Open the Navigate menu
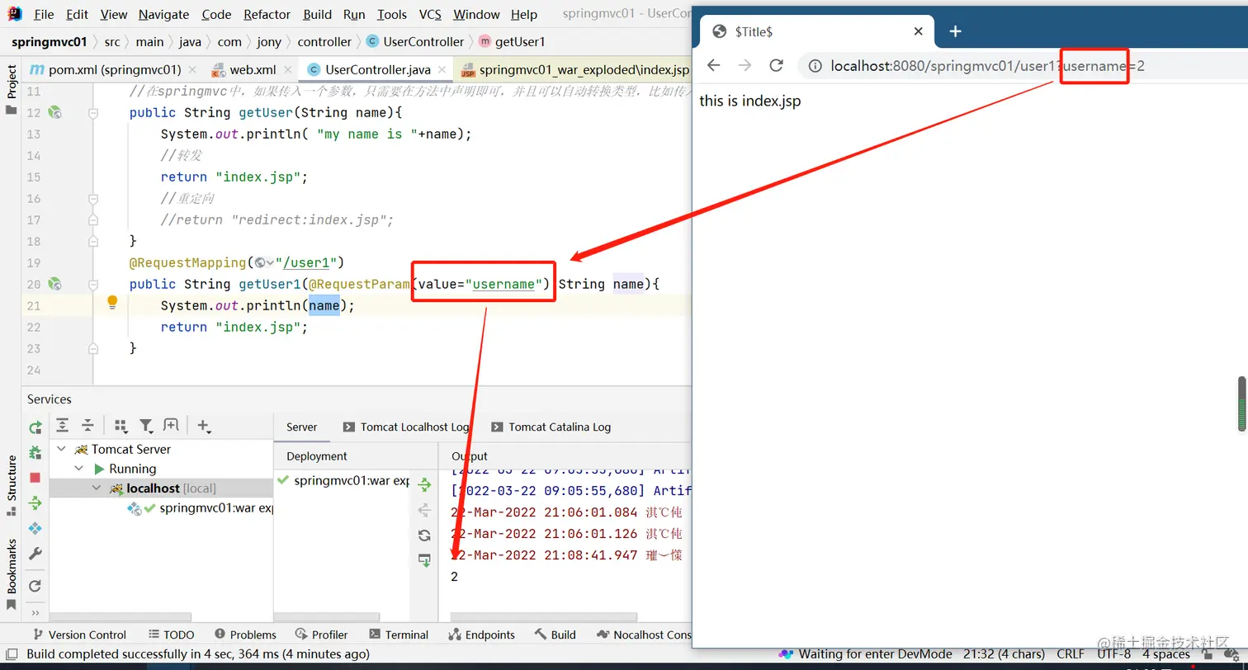Screen dimensions: 1248x670 [x=163, y=14]
